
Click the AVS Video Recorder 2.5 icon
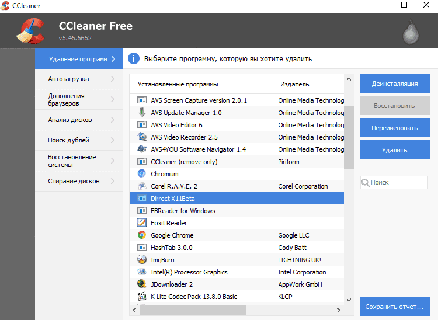point(142,137)
